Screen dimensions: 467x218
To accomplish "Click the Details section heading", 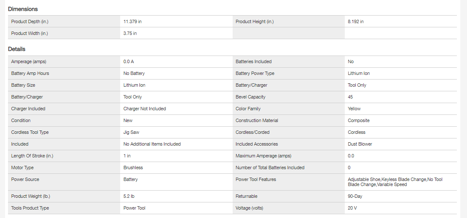I will coord(17,49).
